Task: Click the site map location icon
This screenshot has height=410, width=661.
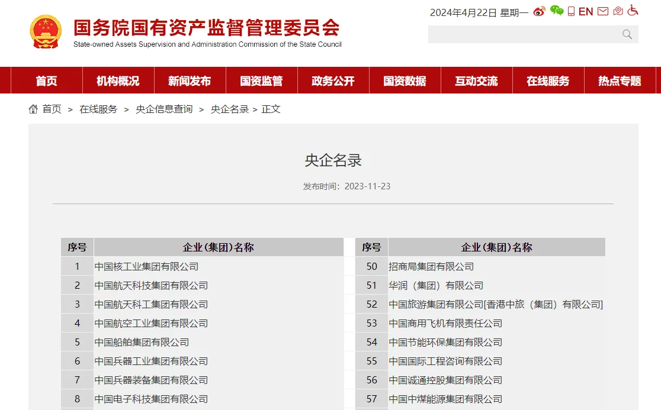Action: tap(617, 11)
